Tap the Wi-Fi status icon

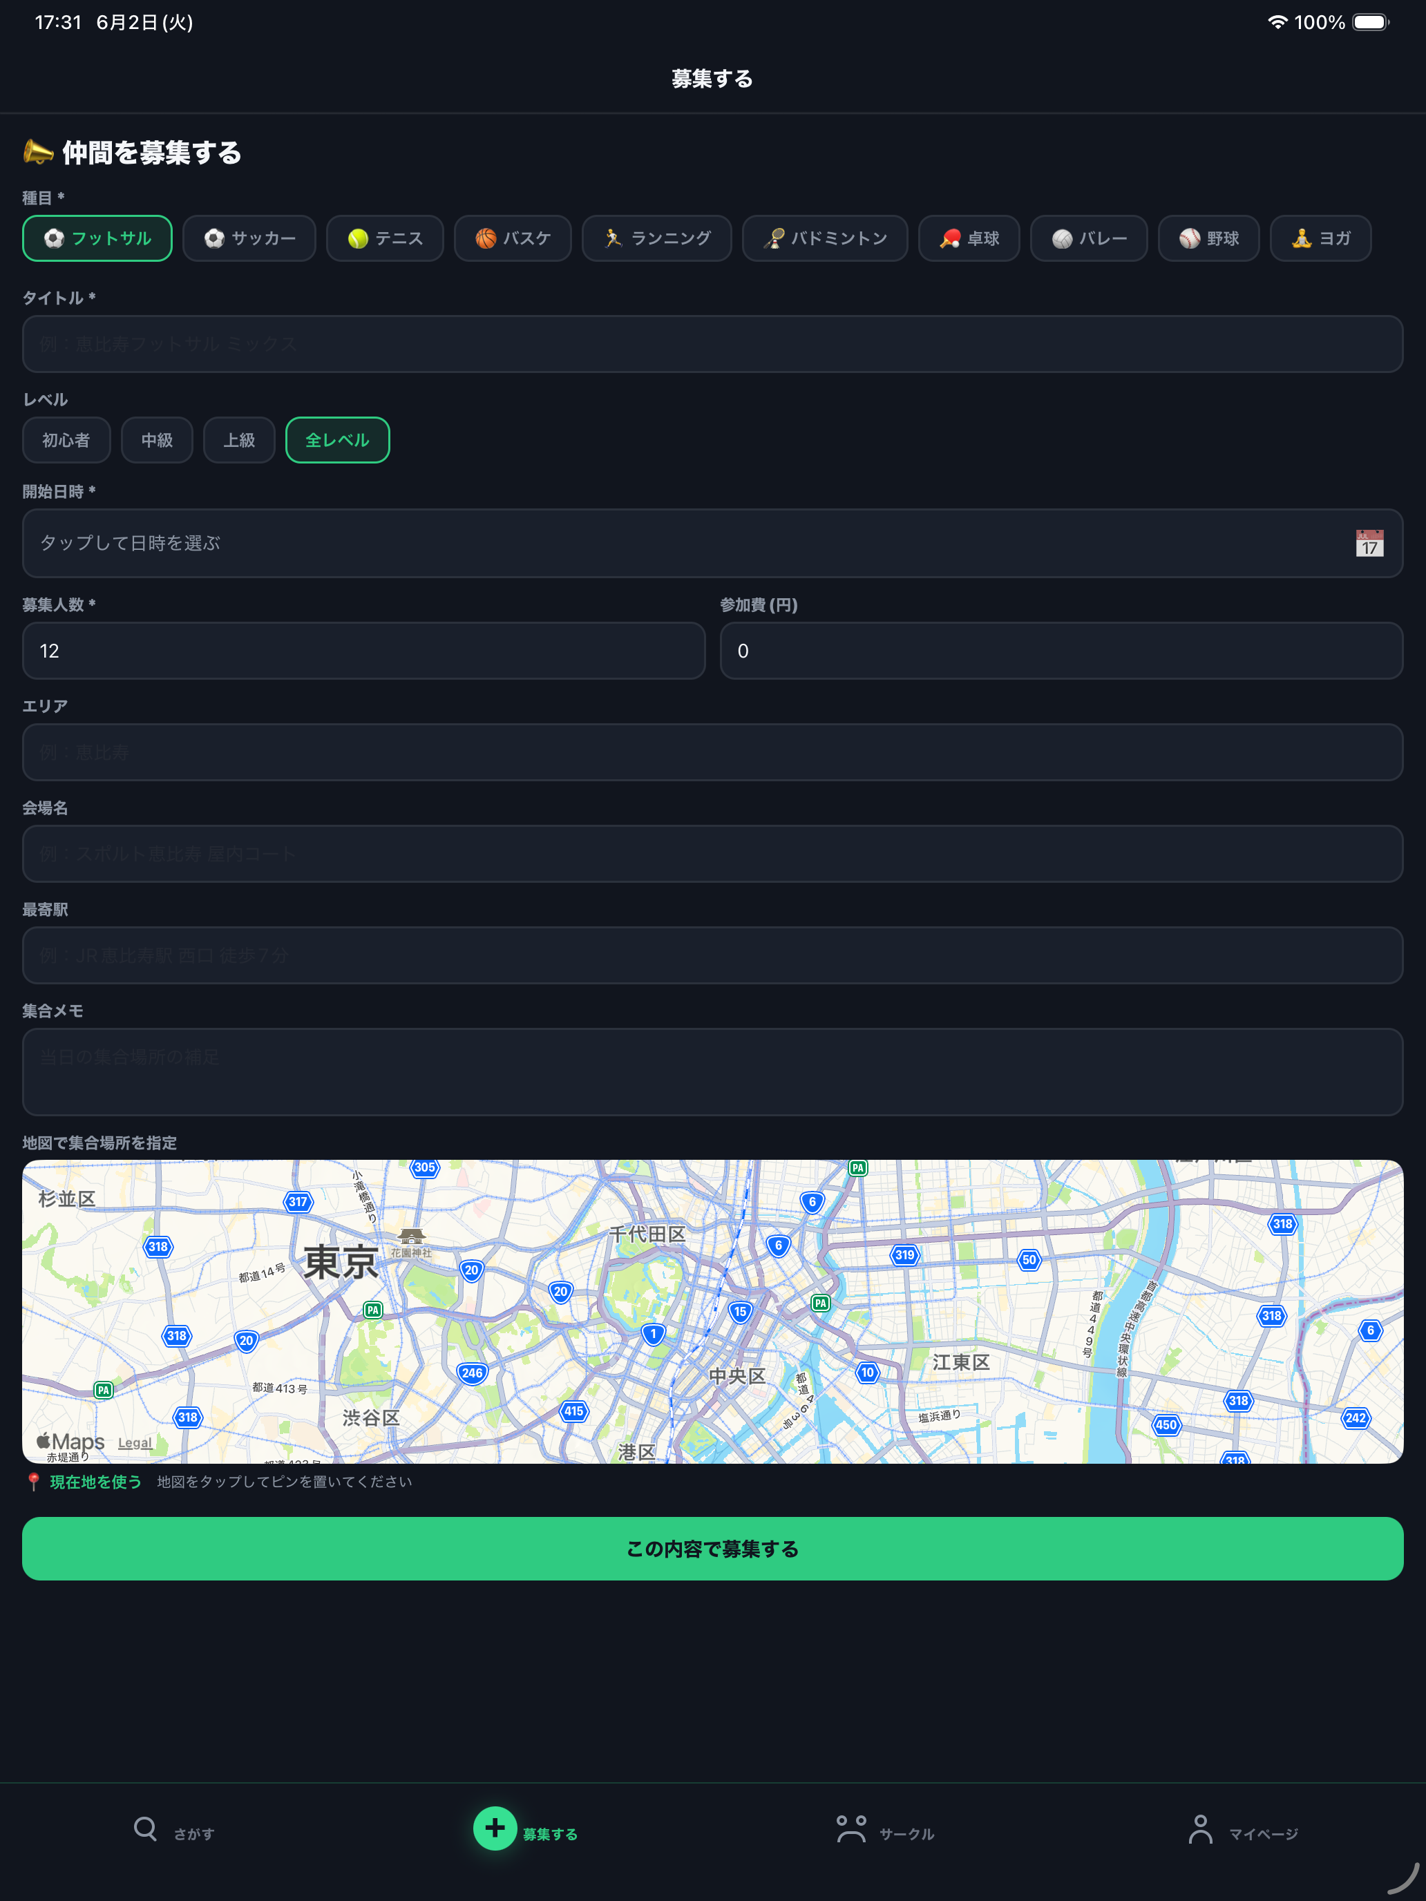pyautogui.click(x=1277, y=22)
